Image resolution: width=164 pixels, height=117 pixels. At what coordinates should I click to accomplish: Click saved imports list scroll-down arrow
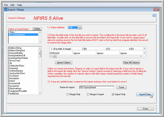click(40, 42)
